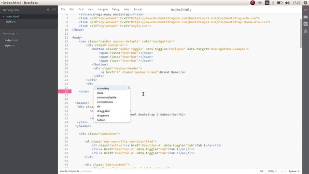
Task: Open the sound volume indicator
Action: (x=287, y=3)
